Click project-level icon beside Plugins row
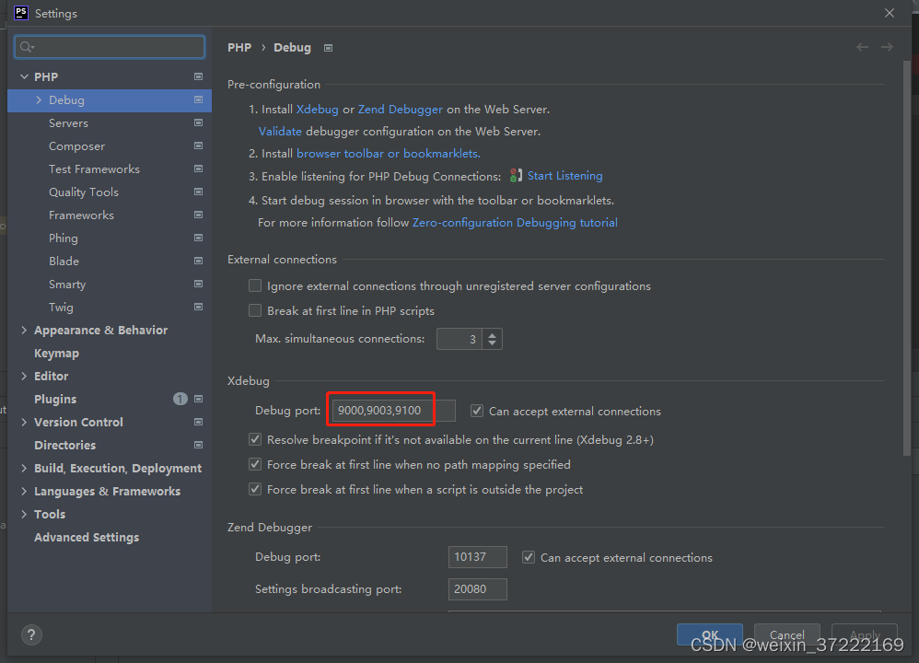The width and height of the screenshot is (919, 663). pos(198,399)
